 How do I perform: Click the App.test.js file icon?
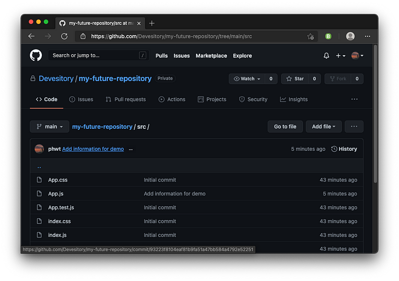[39, 207]
